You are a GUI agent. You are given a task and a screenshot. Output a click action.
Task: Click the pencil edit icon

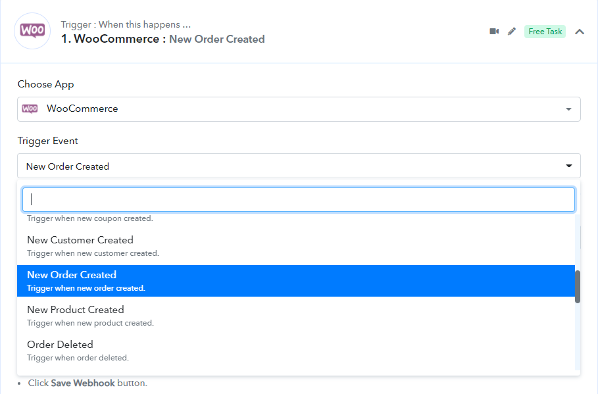click(512, 32)
